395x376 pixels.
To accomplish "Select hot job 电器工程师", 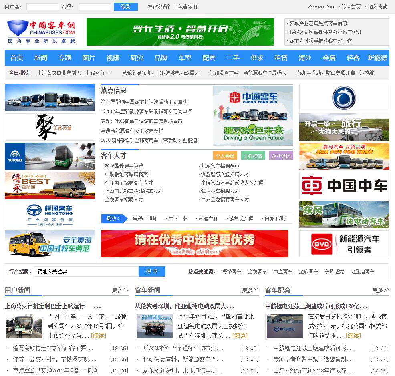I will [x=145, y=219].
